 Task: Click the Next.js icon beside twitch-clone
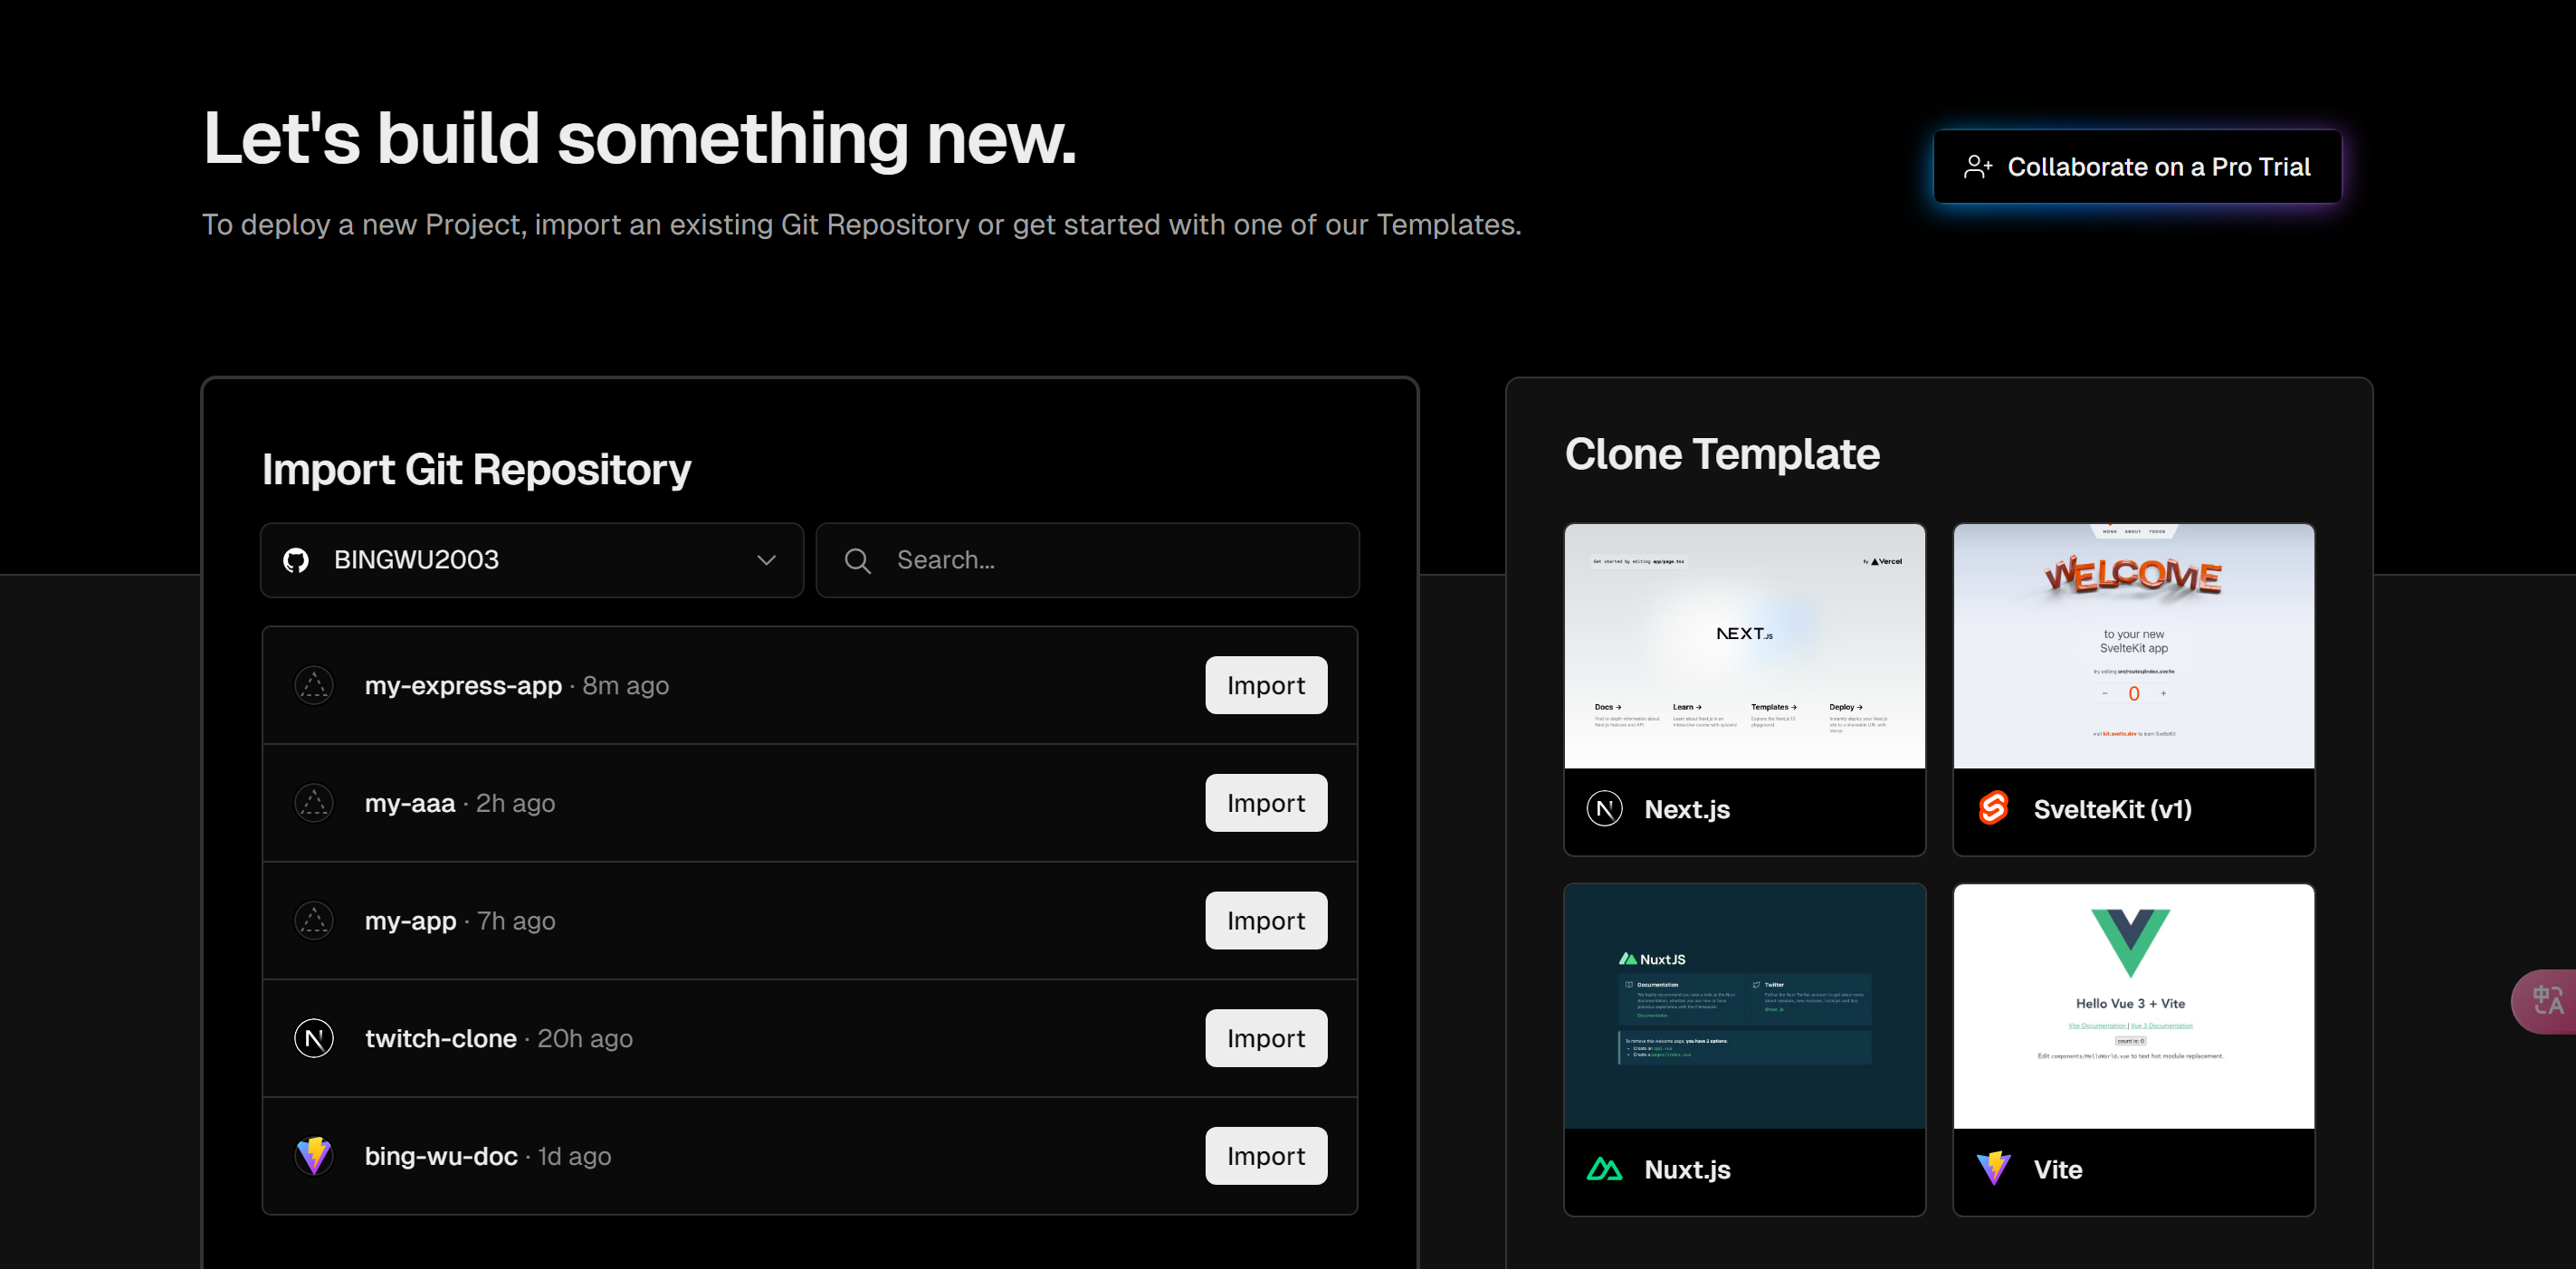pos(314,1038)
